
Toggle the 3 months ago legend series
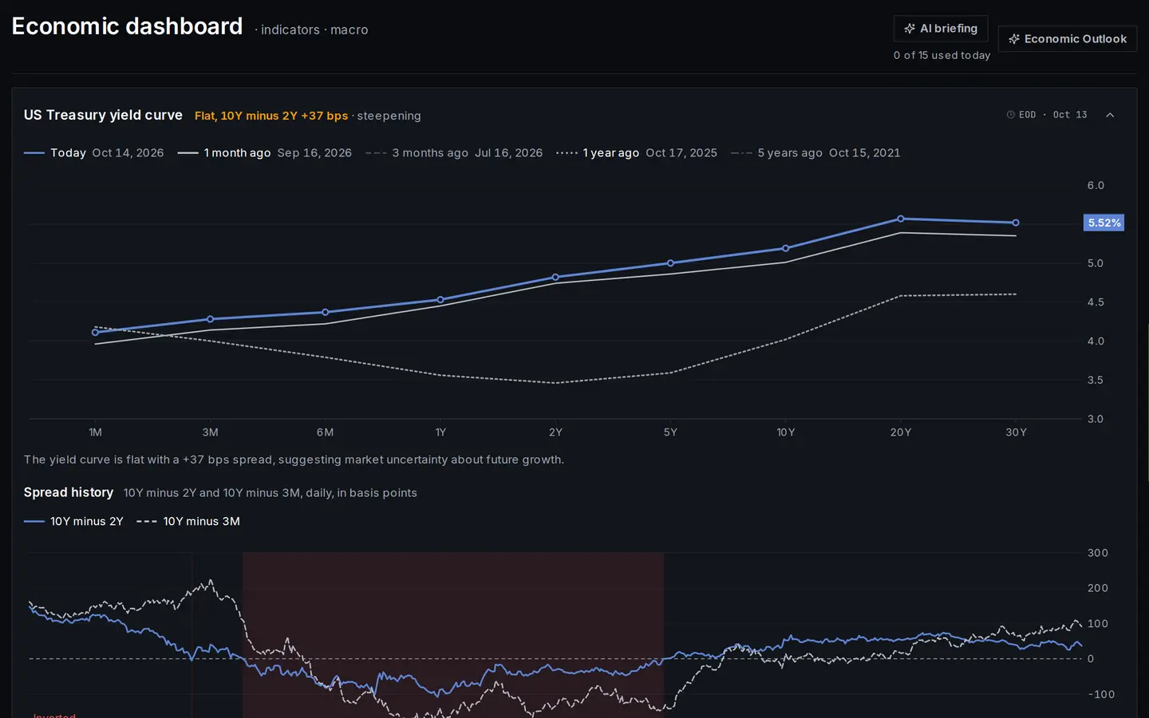coord(454,153)
